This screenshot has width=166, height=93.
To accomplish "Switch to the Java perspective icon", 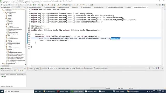I will click(x=163, y=5).
